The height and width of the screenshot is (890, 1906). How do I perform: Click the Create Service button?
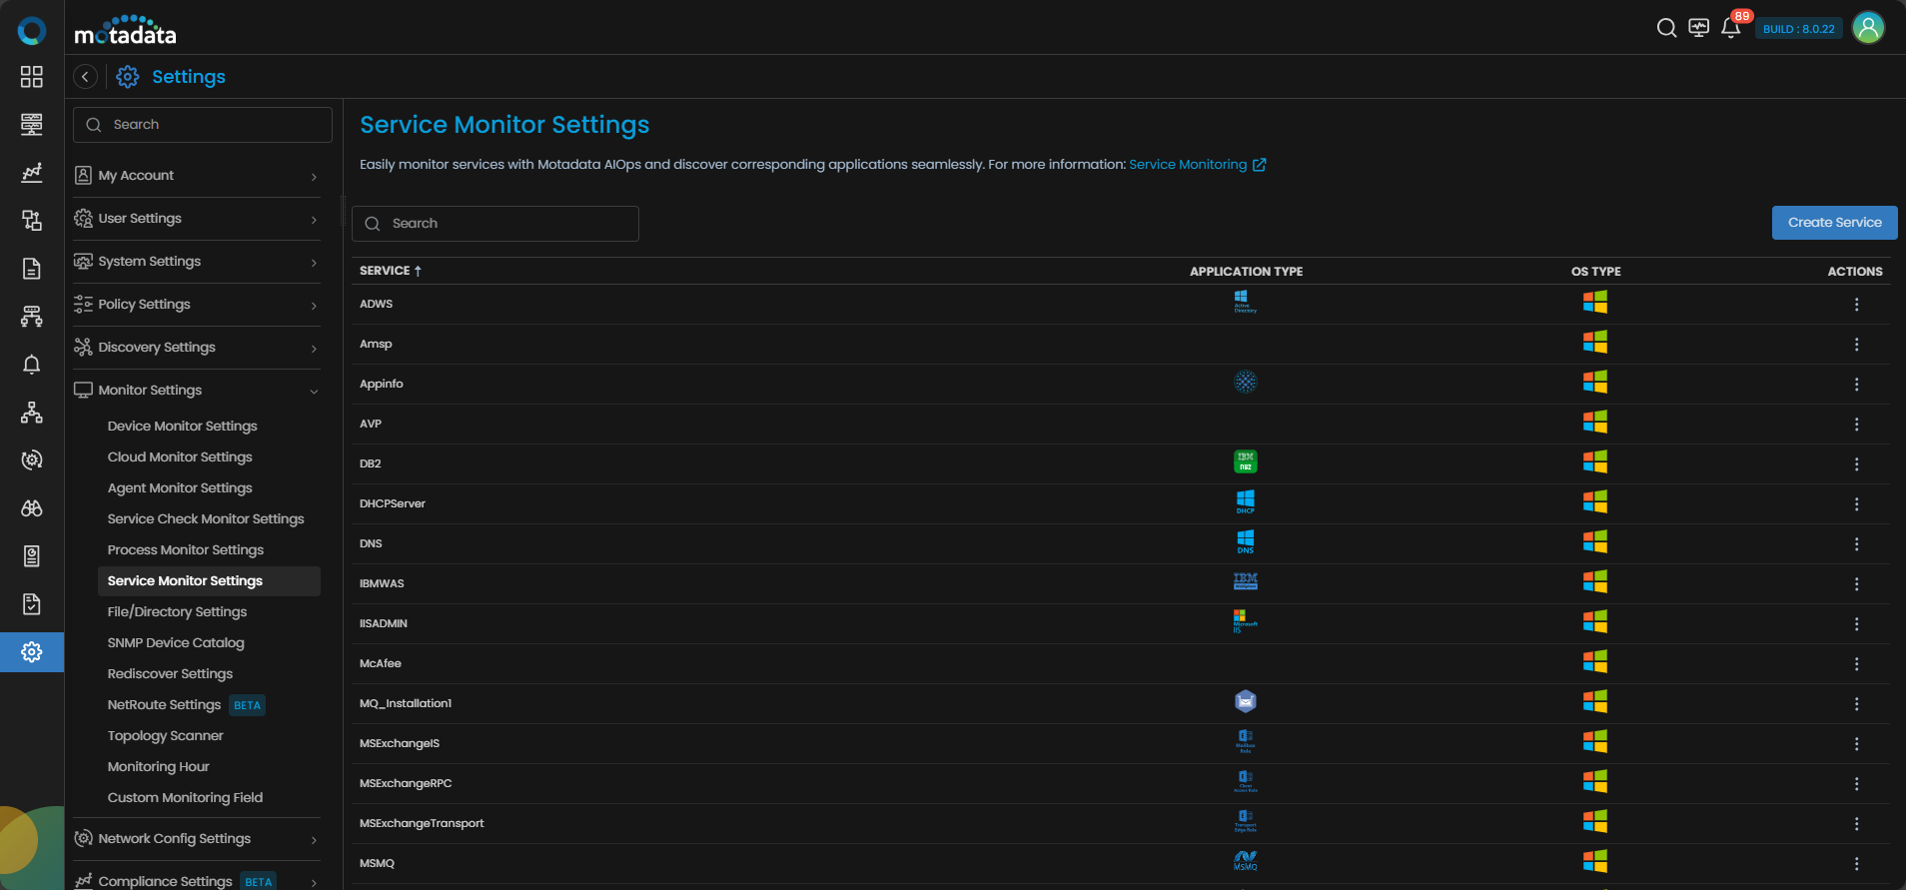[x=1834, y=223]
